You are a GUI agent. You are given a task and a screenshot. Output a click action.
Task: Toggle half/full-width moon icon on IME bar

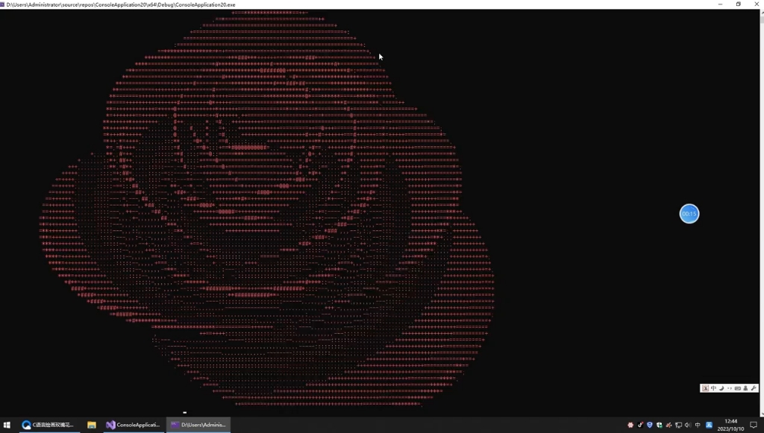(x=721, y=388)
